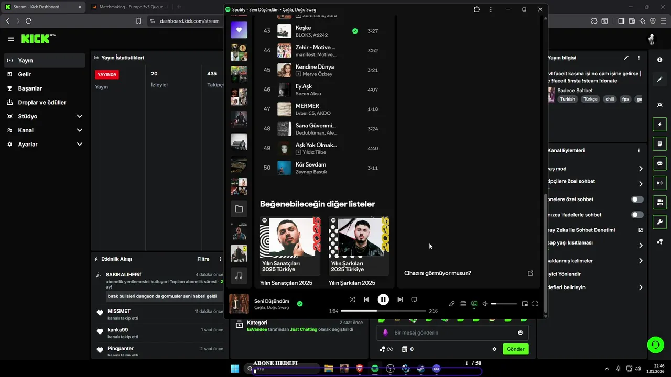The image size is (671, 377).
Task: Click wrench icon in right rail
Action: pos(659,222)
